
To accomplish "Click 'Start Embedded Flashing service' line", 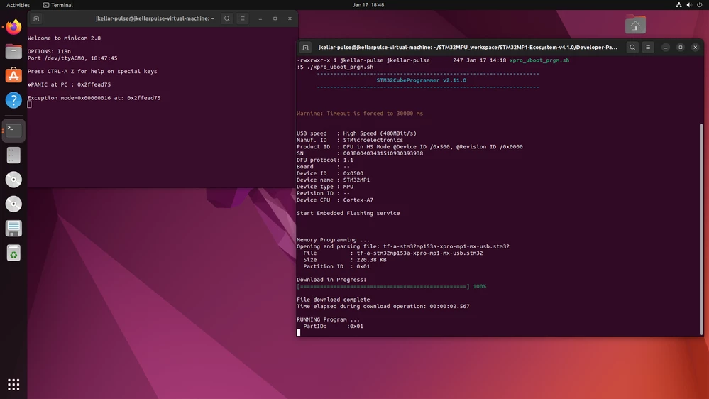I will click(348, 213).
